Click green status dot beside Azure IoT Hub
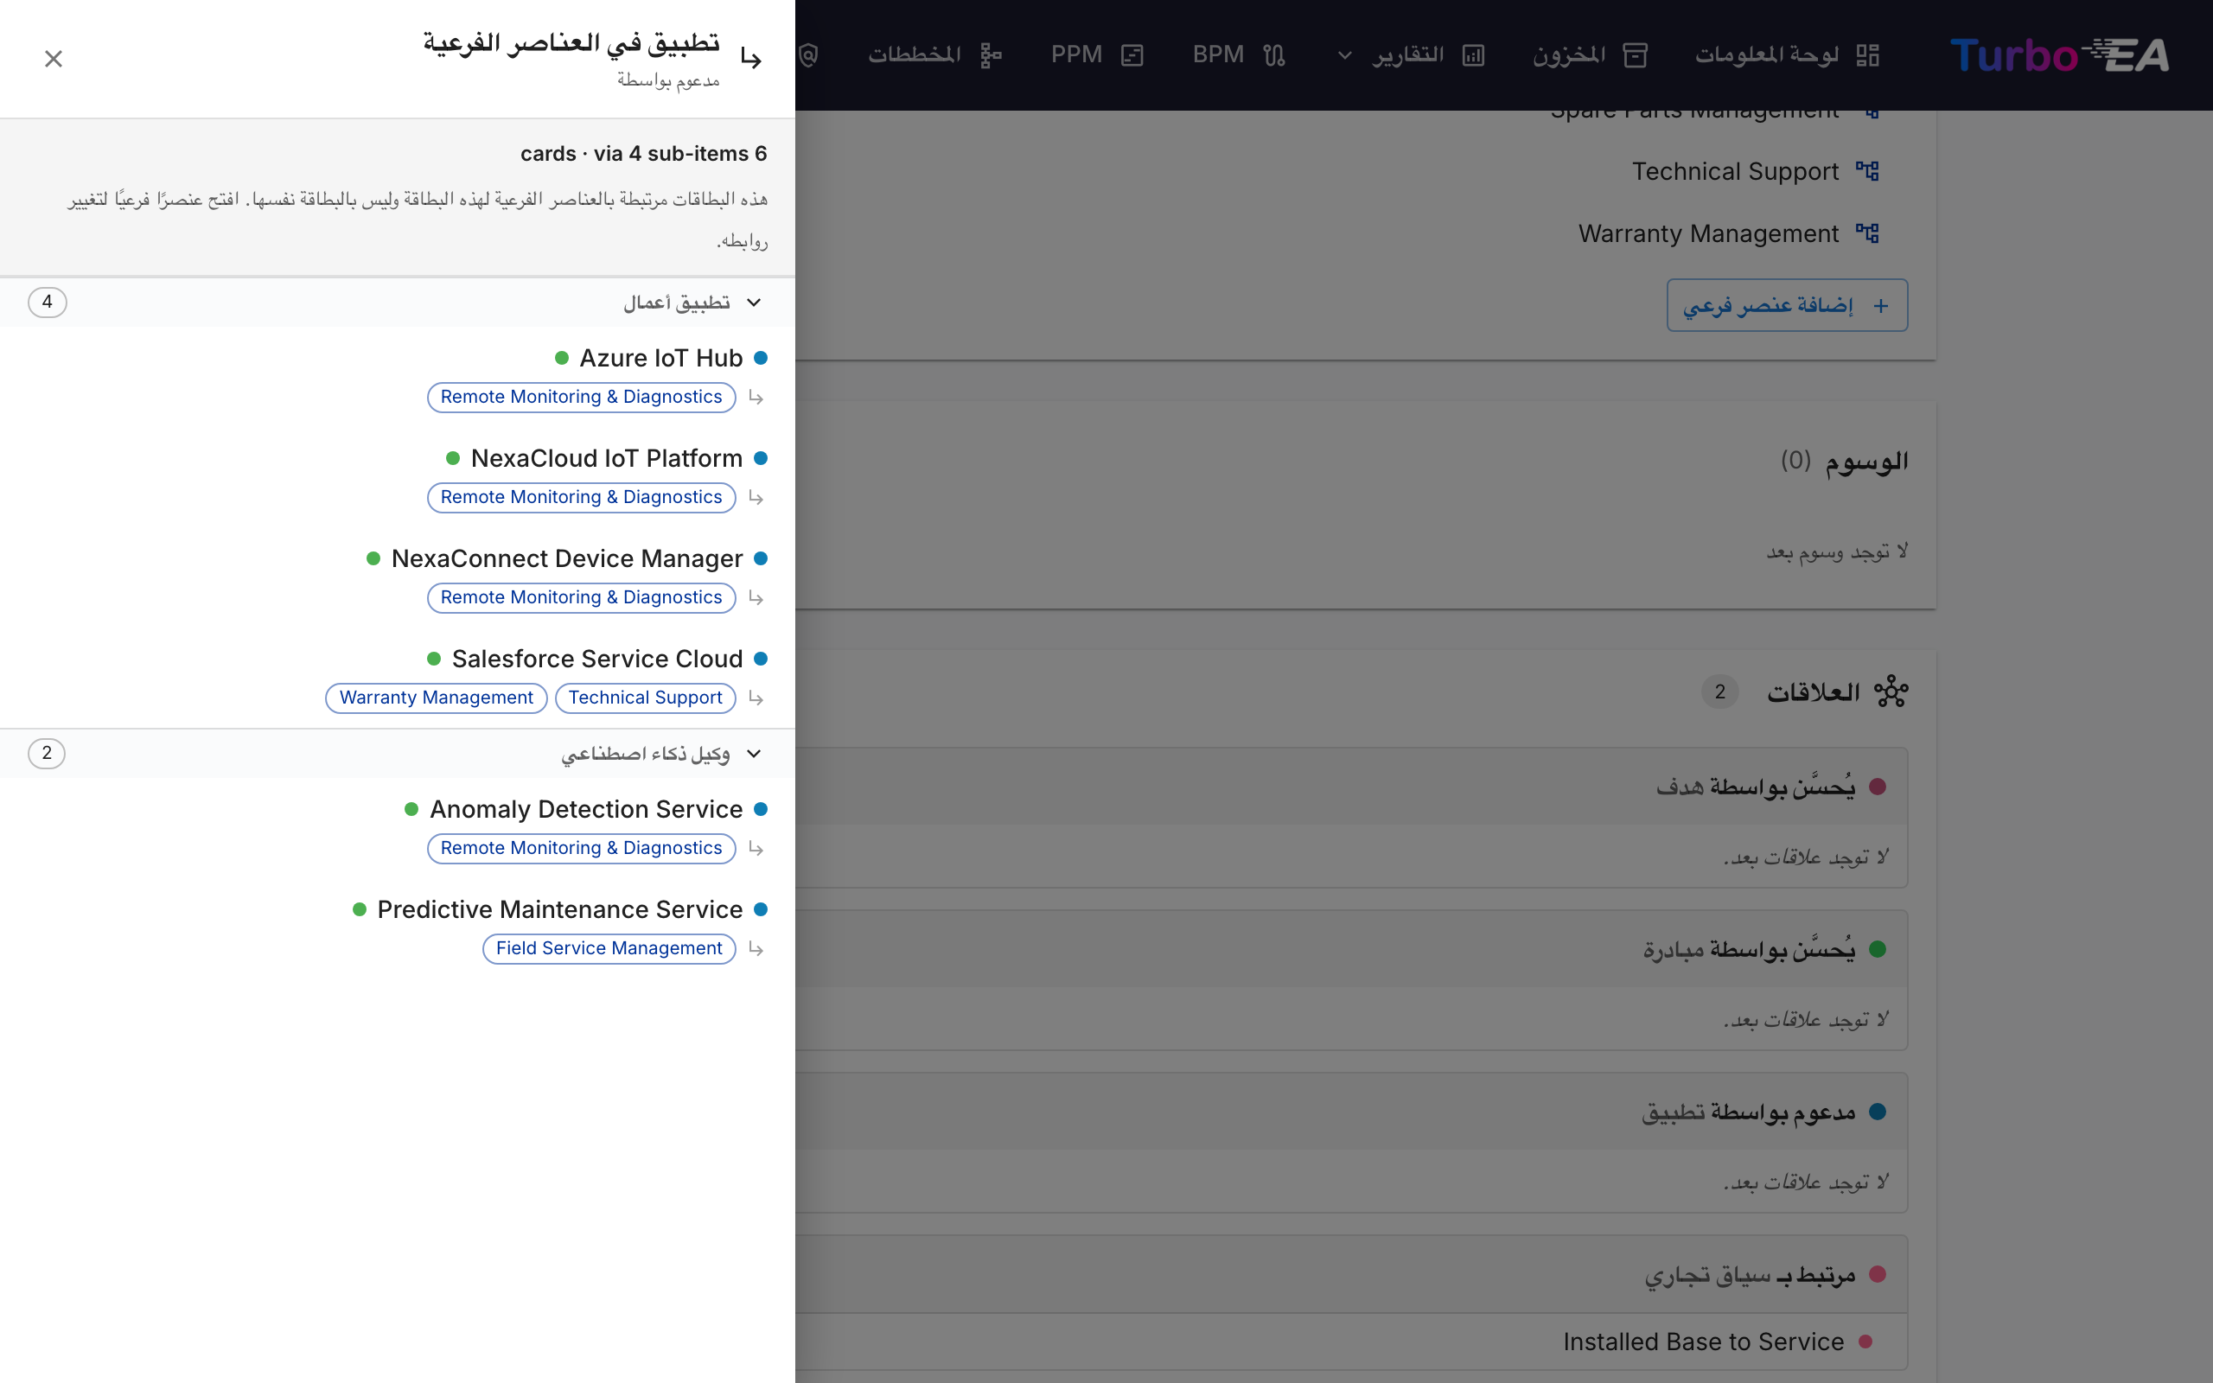 [562, 358]
